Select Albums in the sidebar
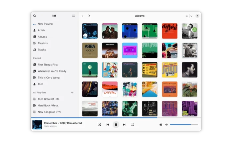This screenshot has height=143, width=232. [x=54, y=37]
